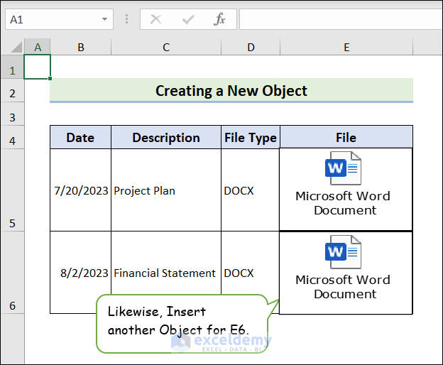Select column E header
The image size is (443, 365).
tap(346, 47)
